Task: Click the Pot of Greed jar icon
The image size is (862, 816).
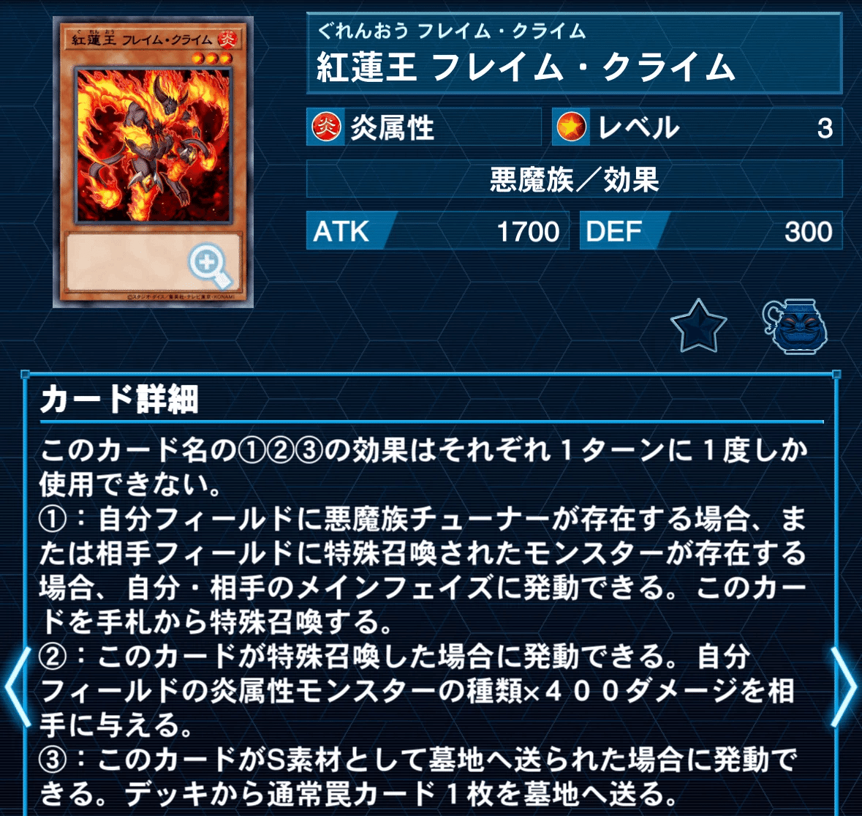Action: 795,326
